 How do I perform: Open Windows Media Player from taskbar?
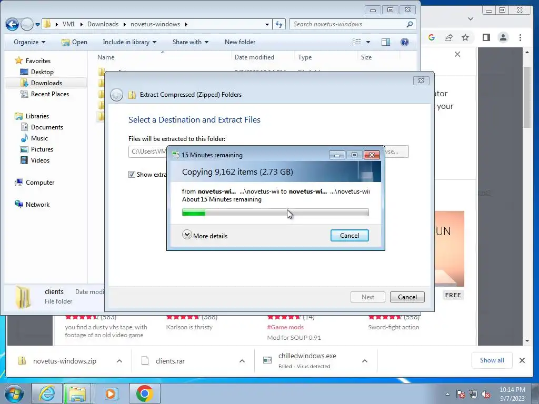coord(111,393)
